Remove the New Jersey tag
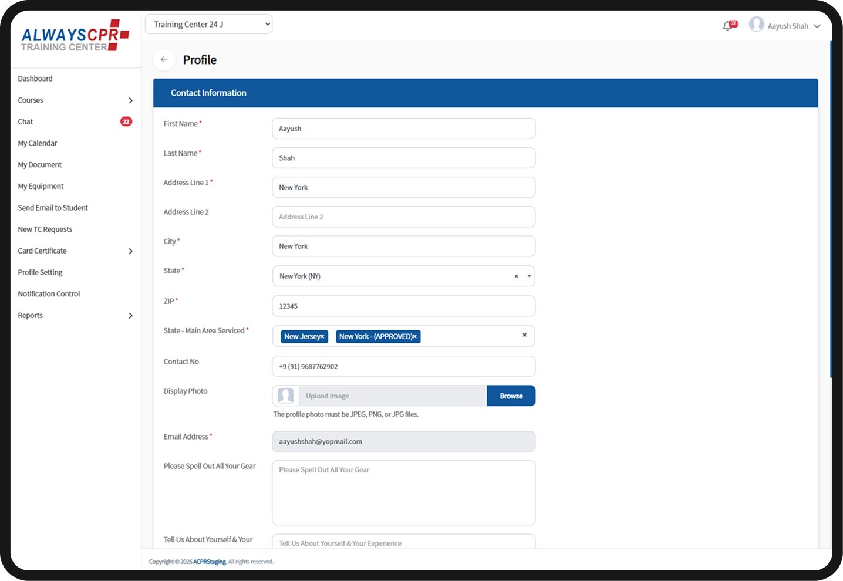843x581 pixels. 322,337
